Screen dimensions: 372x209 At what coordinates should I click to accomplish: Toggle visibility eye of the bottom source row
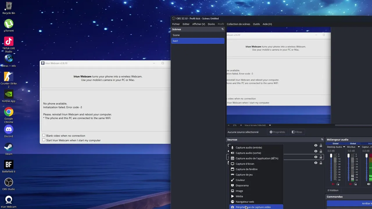point(316,163)
